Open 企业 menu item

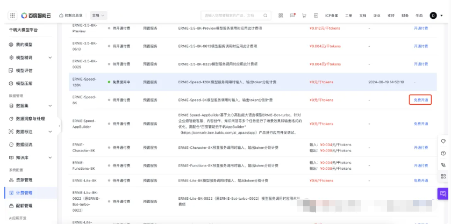(377, 16)
